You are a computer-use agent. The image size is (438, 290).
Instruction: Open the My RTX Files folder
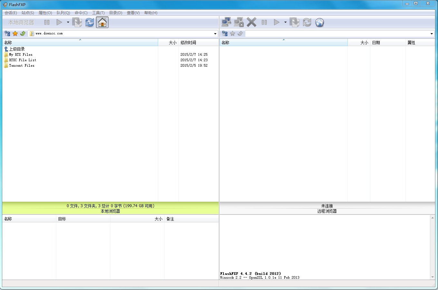(x=20, y=54)
